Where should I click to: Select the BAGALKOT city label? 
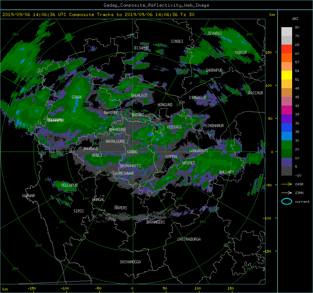click(139, 95)
